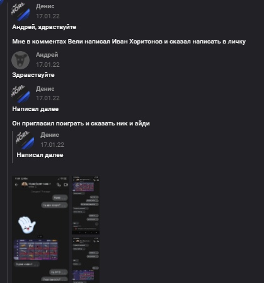Image resolution: width=264 pixels, height=283 pixels.
Task: Select message 'Он пригласил поиграть и сказать ник'
Action: tap(81, 124)
